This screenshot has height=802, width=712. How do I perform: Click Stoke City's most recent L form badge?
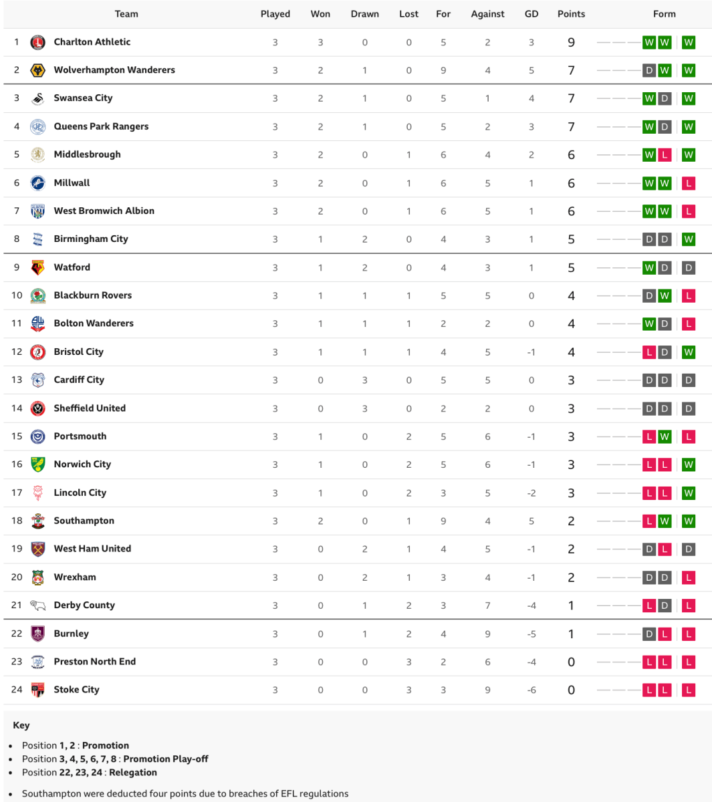click(x=689, y=690)
